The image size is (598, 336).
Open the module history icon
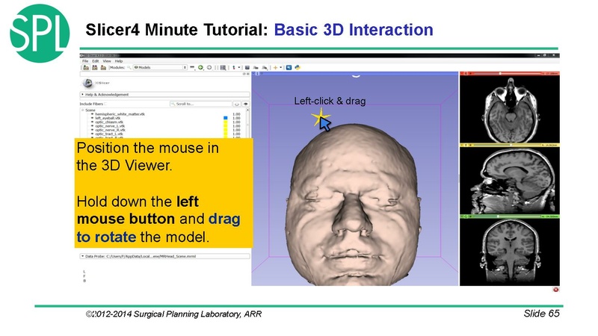click(192, 67)
